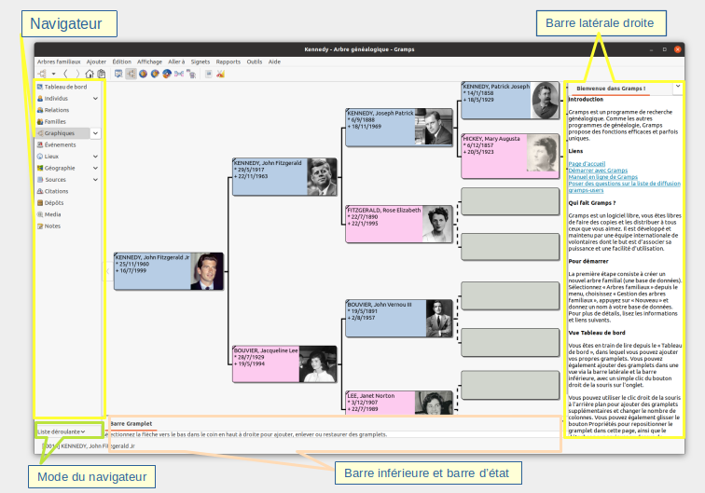This screenshot has height=493, width=705.
Task: Open the Signets menu
Action: (200, 62)
